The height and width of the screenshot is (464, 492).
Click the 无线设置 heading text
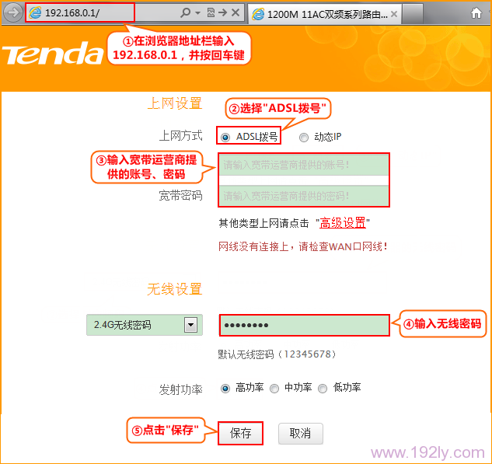tap(174, 289)
